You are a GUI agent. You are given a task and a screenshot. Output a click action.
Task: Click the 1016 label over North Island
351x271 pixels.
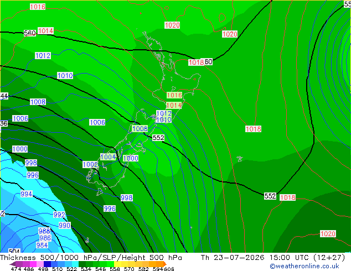coord(174,95)
